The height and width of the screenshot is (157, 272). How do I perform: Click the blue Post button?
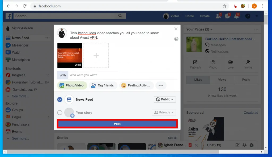pos(117,123)
